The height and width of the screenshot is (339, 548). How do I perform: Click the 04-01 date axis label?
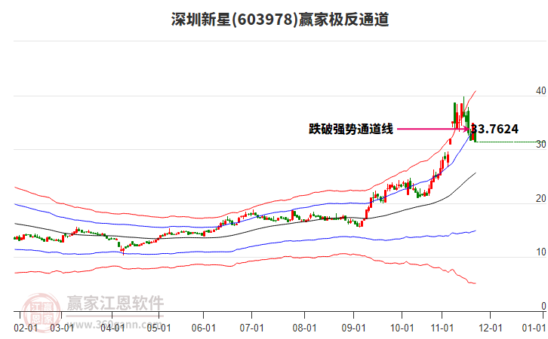[x=112, y=328]
